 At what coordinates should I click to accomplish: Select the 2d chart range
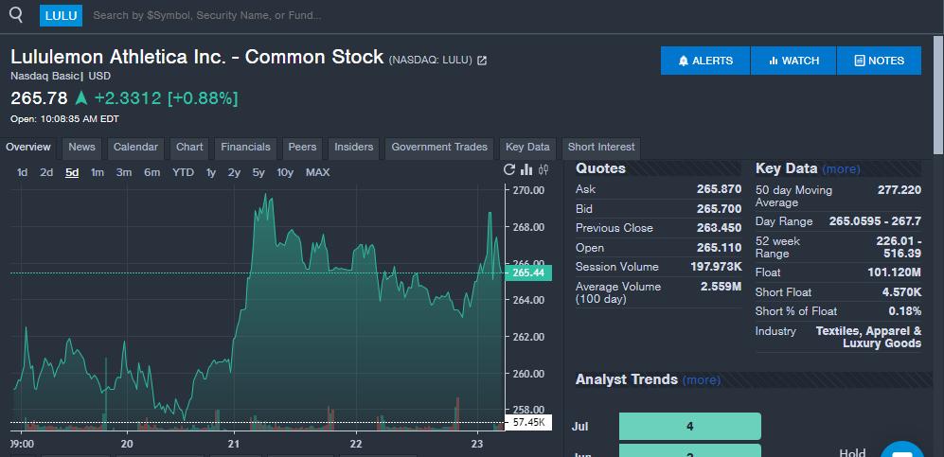click(46, 172)
